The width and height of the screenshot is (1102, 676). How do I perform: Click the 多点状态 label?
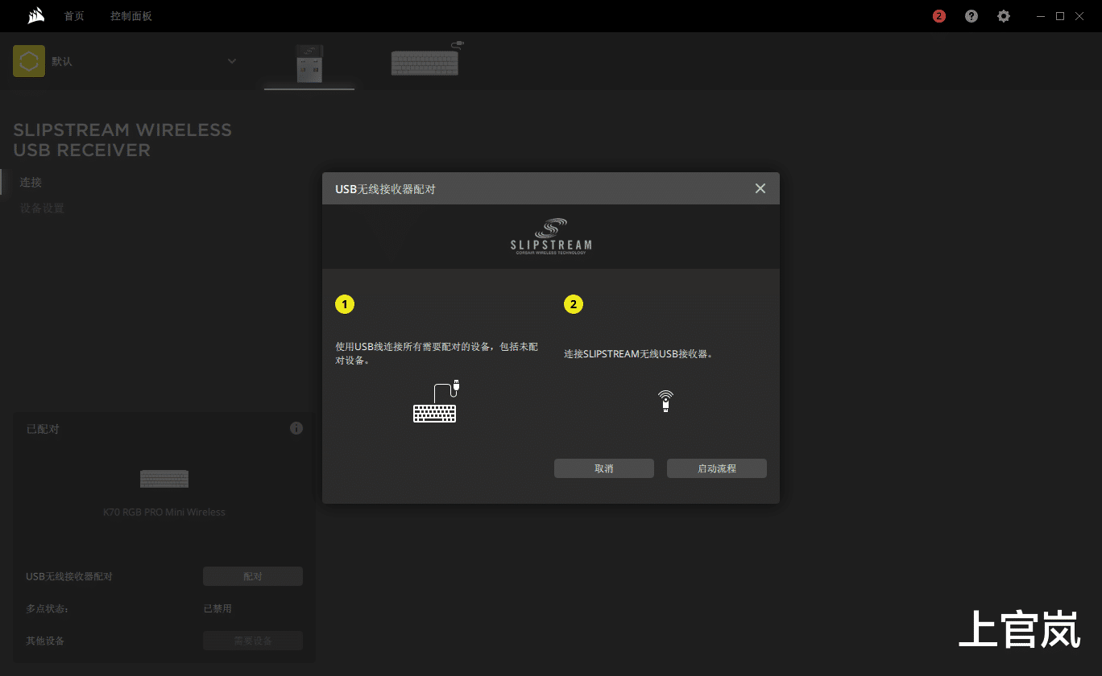(47, 608)
